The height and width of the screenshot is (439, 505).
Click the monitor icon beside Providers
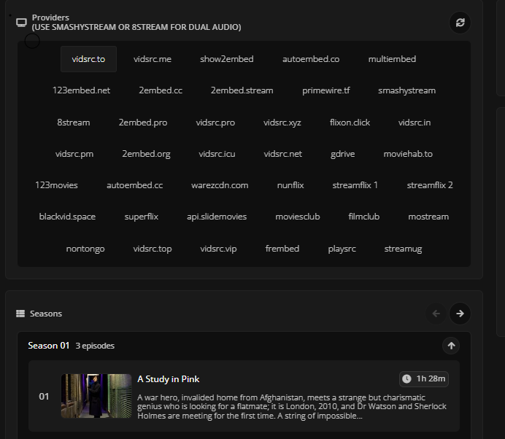tap(22, 22)
